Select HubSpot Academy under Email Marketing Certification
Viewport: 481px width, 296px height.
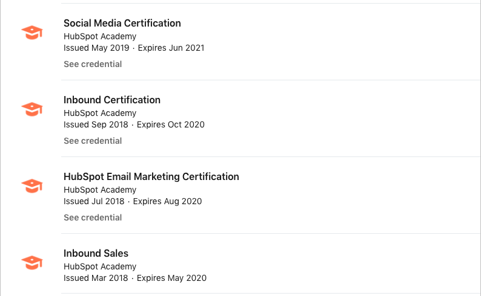(x=100, y=190)
